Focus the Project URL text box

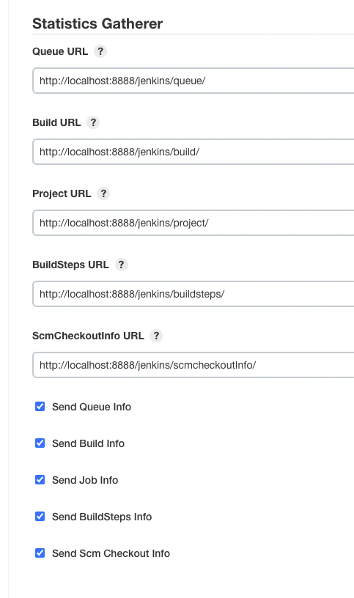(x=193, y=223)
